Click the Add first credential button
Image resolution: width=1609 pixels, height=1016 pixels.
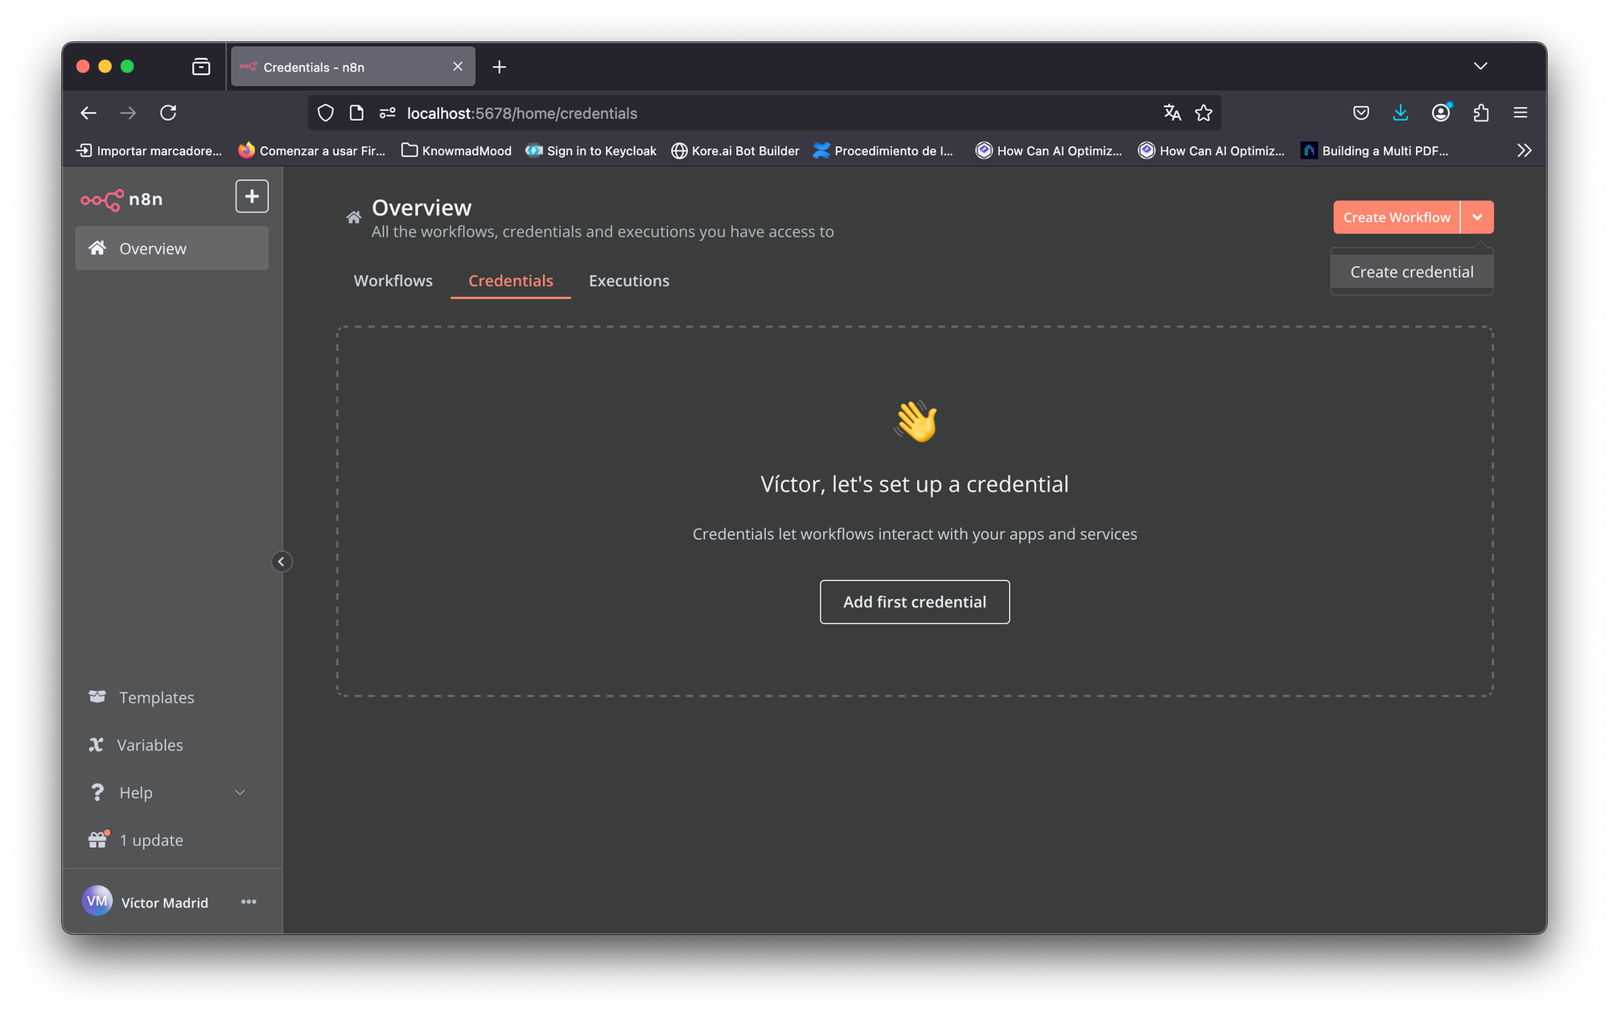[x=915, y=602]
